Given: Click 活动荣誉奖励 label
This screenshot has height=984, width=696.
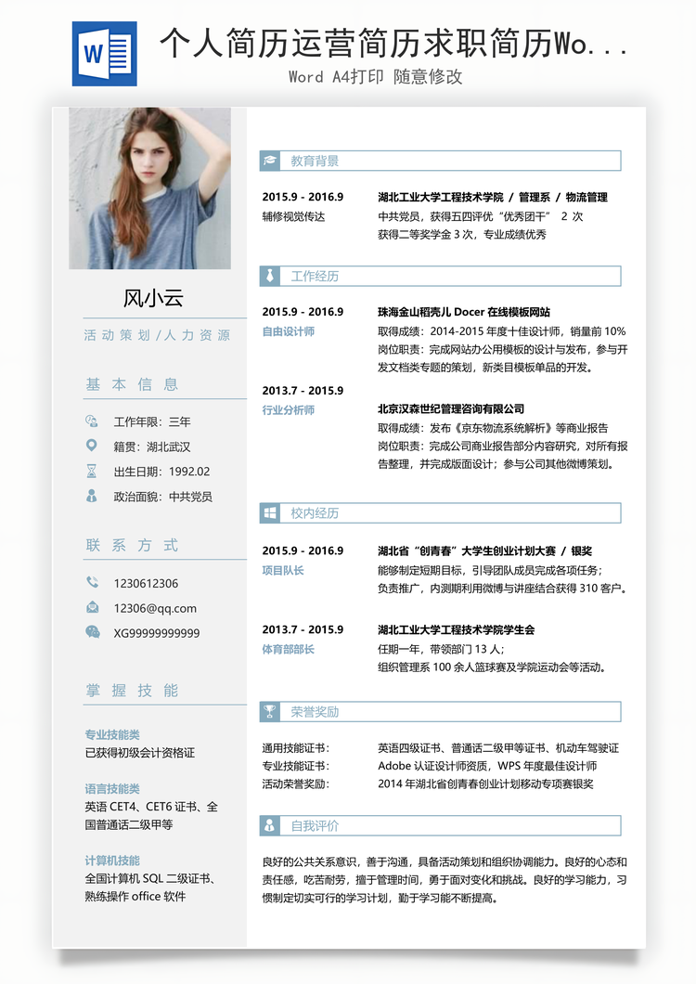Looking at the screenshot, I should pyautogui.click(x=296, y=783).
